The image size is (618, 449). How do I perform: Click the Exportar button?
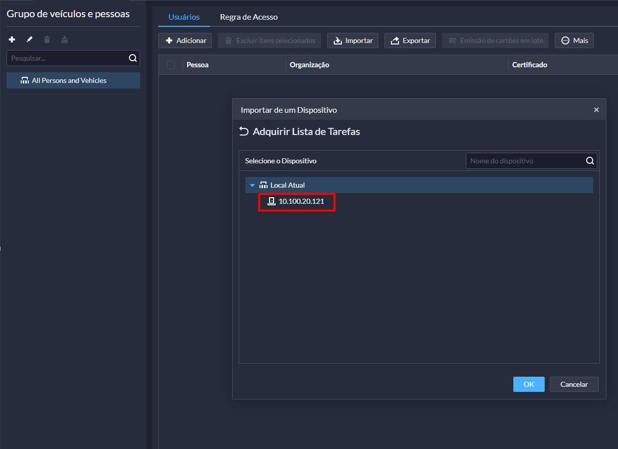(410, 40)
